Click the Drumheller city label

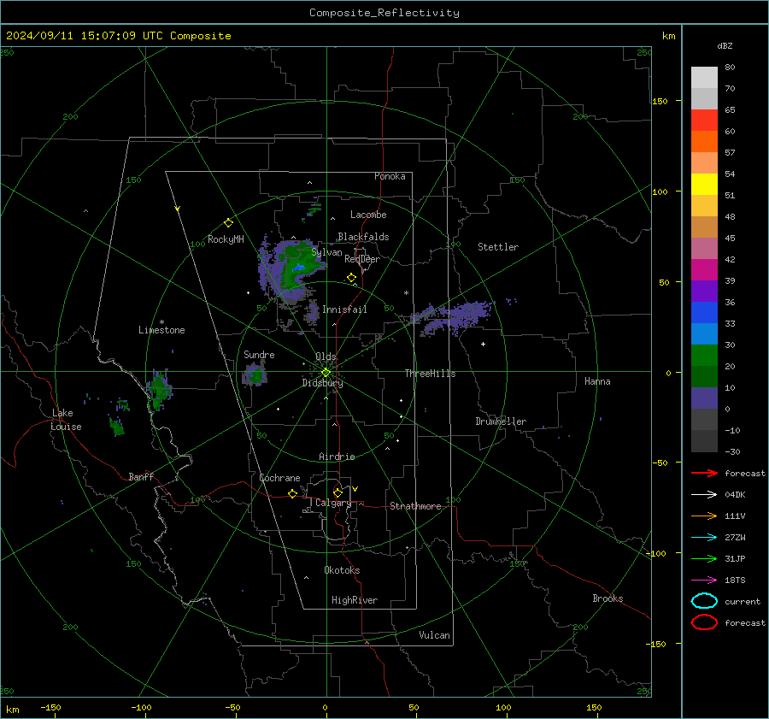coord(501,421)
